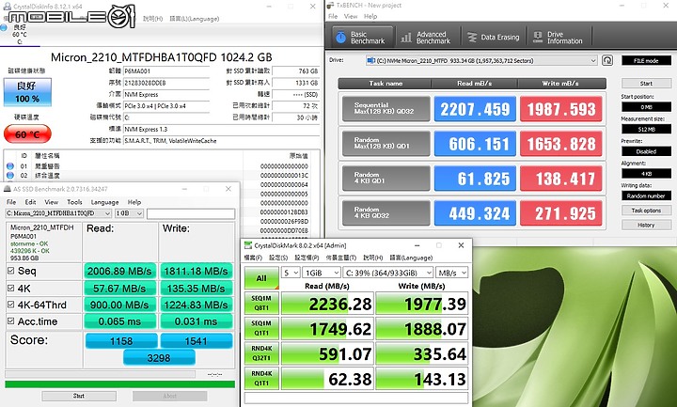The width and height of the screenshot is (677, 407).
Task: Open the Help menu in TxBENCH
Action: pyautogui.click(x=370, y=16)
